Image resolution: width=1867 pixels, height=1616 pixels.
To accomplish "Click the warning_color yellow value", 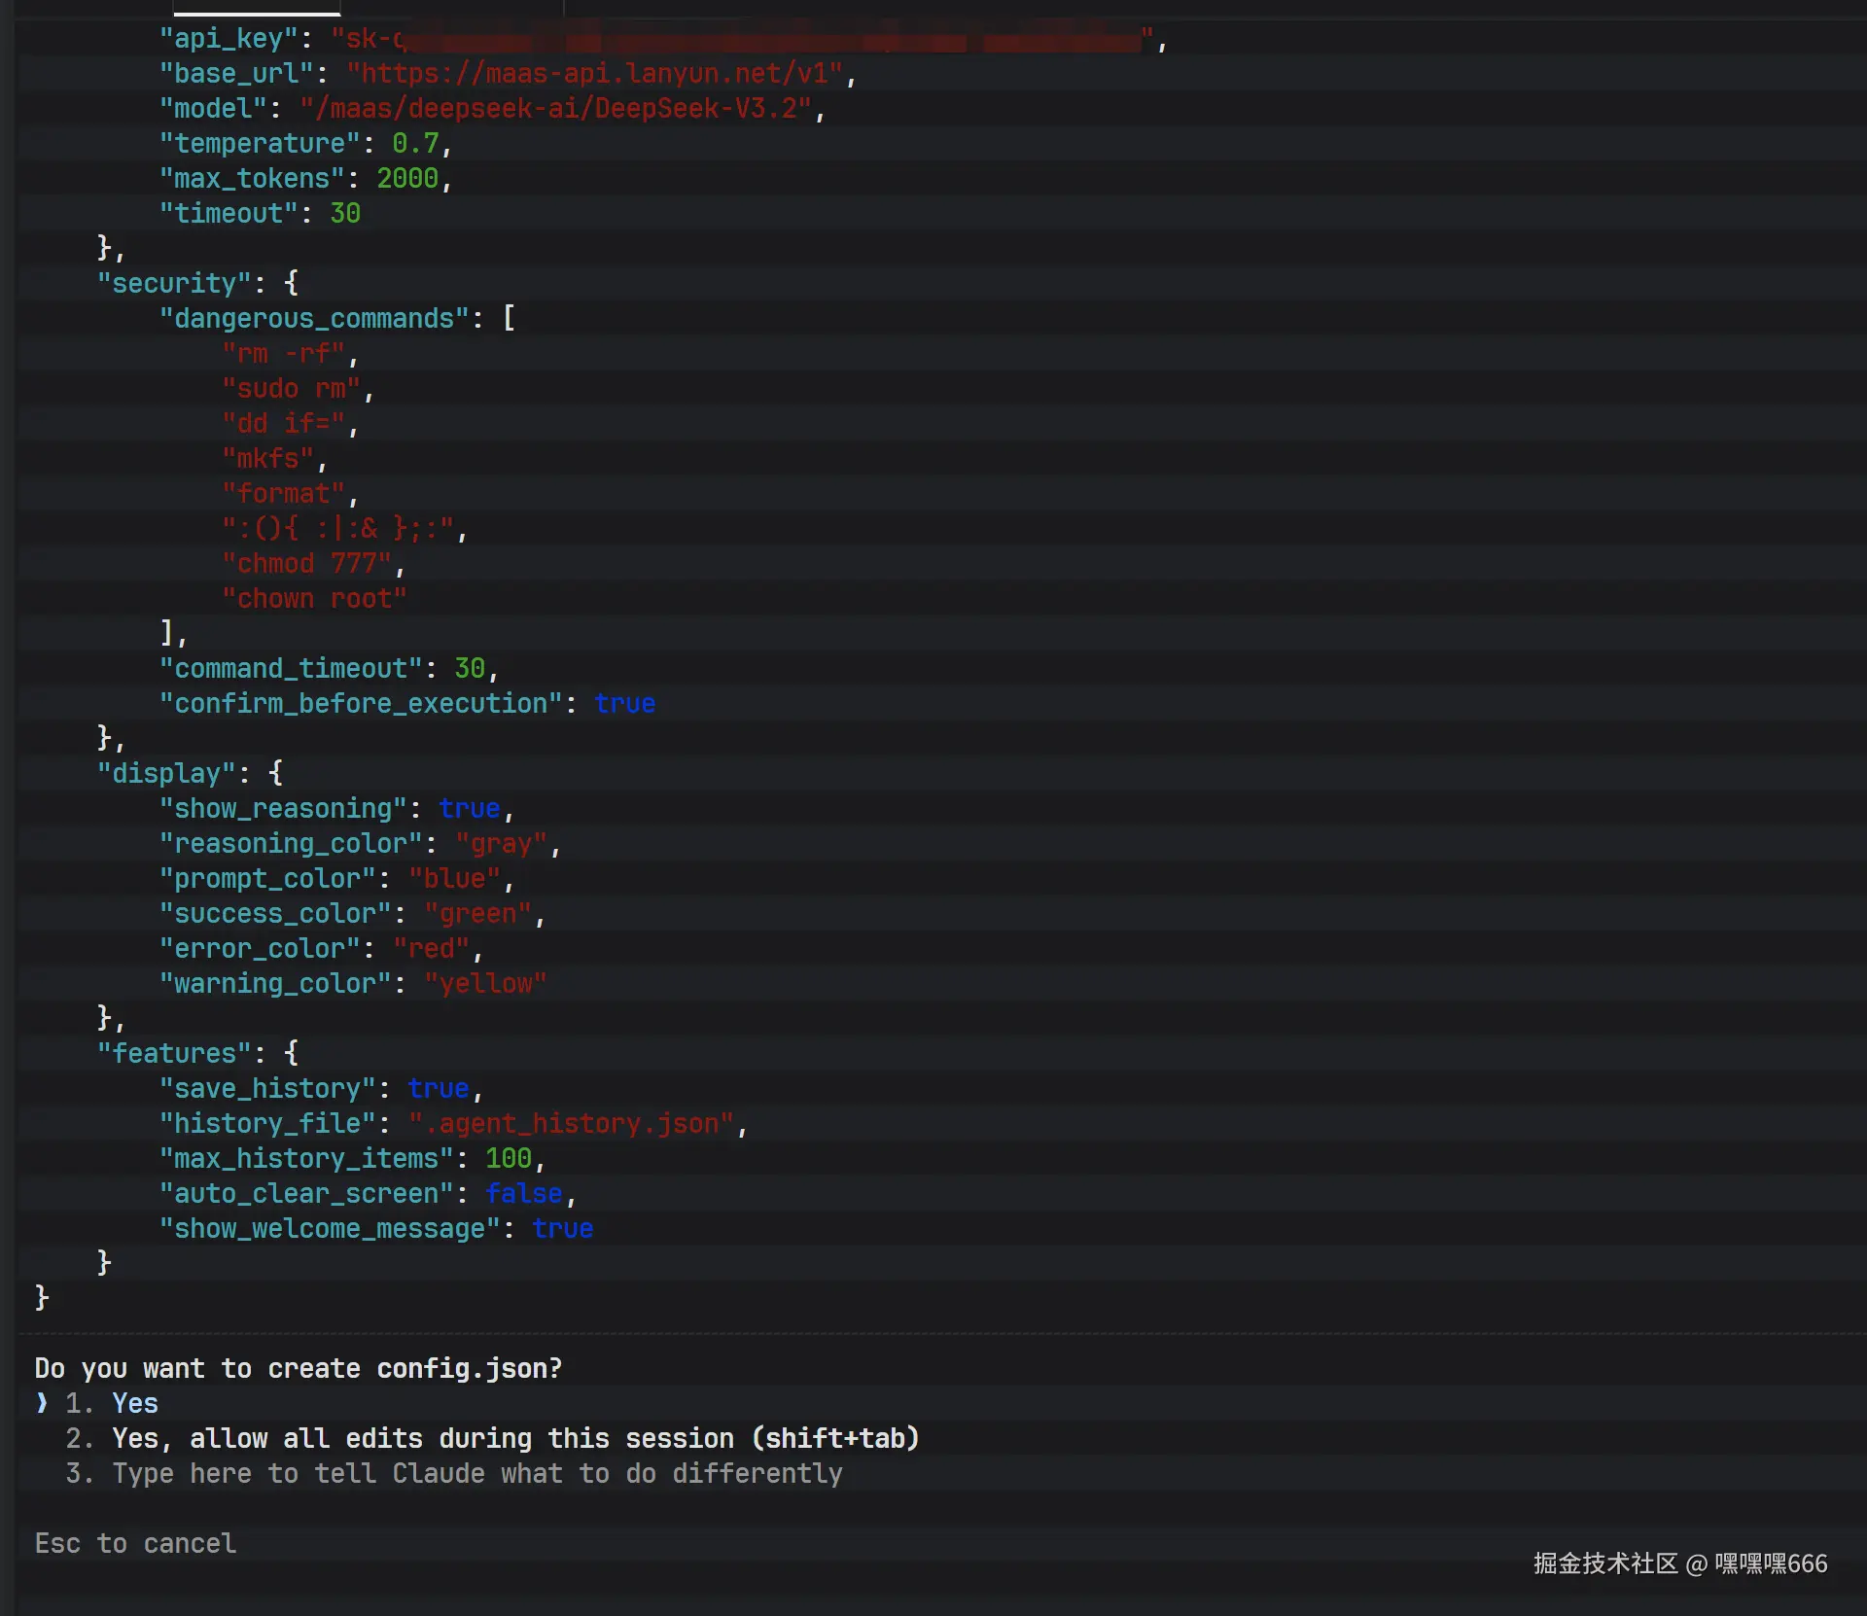I will tap(484, 983).
